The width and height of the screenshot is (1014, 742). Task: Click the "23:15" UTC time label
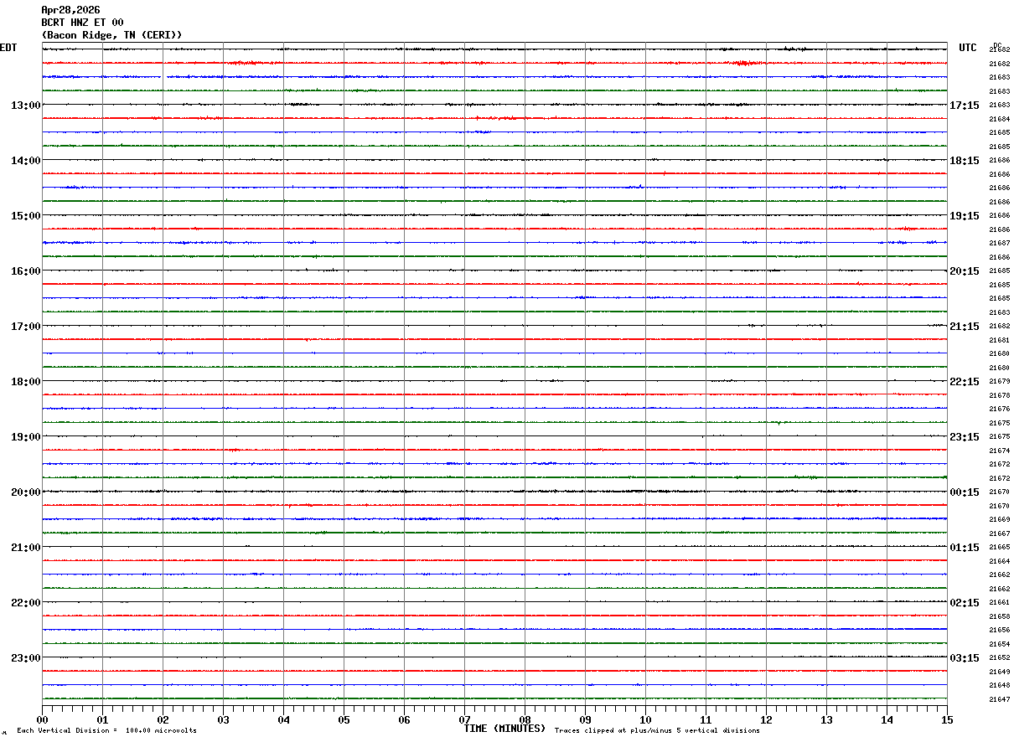pyautogui.click(x=965, y=437)
